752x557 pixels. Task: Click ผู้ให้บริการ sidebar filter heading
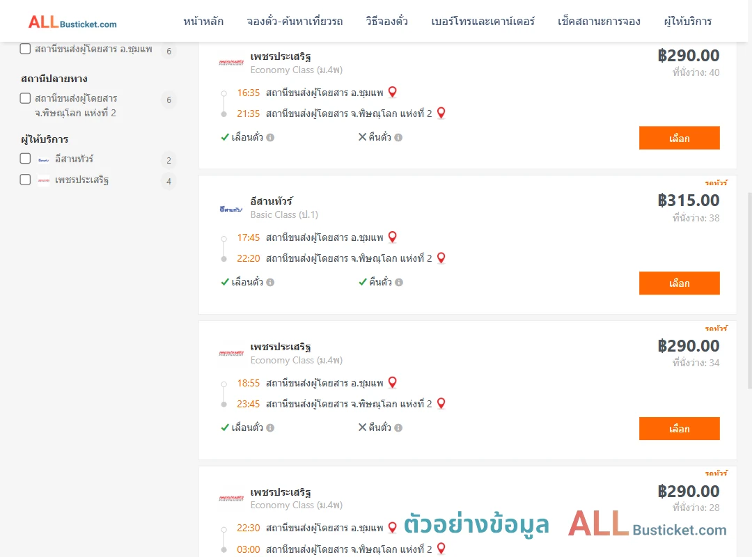coord(45,139)
